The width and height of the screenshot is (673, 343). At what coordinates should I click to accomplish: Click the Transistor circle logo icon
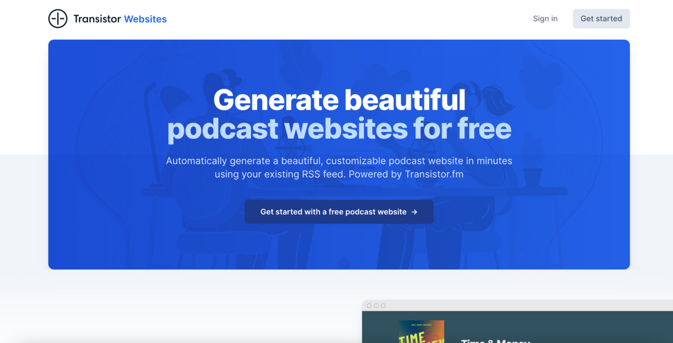pos(58,19)
